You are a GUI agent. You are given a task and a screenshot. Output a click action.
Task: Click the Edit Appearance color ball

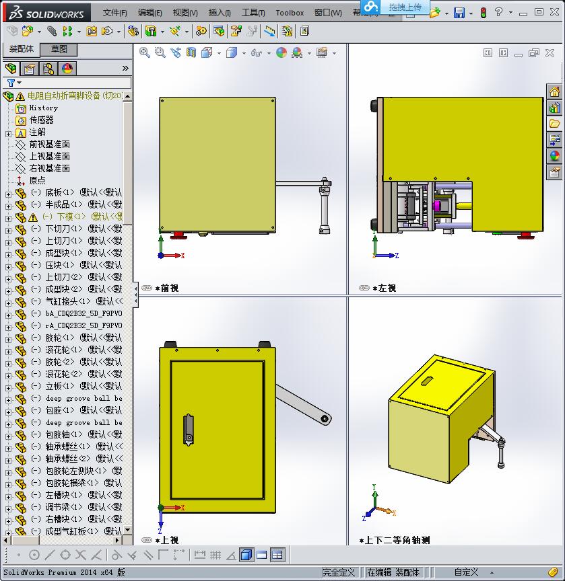pos(281,52)
